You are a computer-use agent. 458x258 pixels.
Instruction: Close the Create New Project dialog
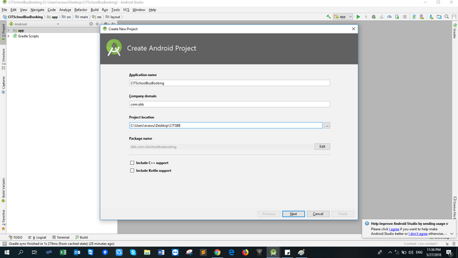354,29
